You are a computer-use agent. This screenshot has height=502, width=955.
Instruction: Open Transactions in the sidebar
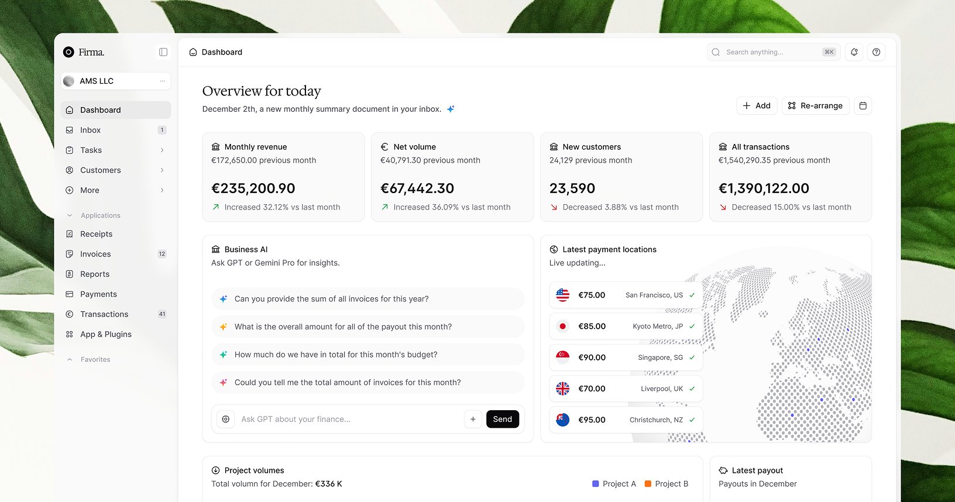[x=116, y=314]
